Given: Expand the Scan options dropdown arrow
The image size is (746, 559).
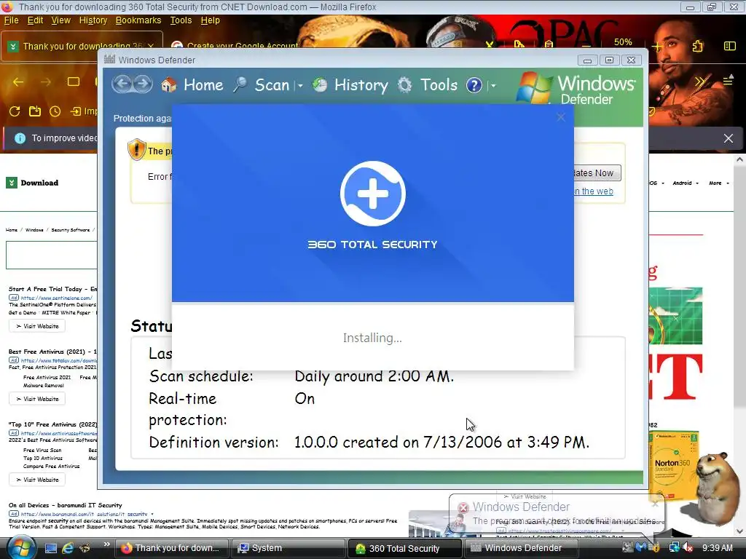Looking at the screenshot, I should click(x=300, y=86).
